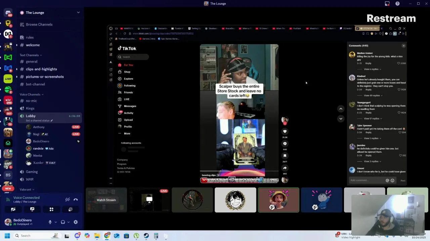Viewport: 430px width, 241px height.
Task: Open the Activities launcher in voice panel
Action: click(x=51, y=209)
